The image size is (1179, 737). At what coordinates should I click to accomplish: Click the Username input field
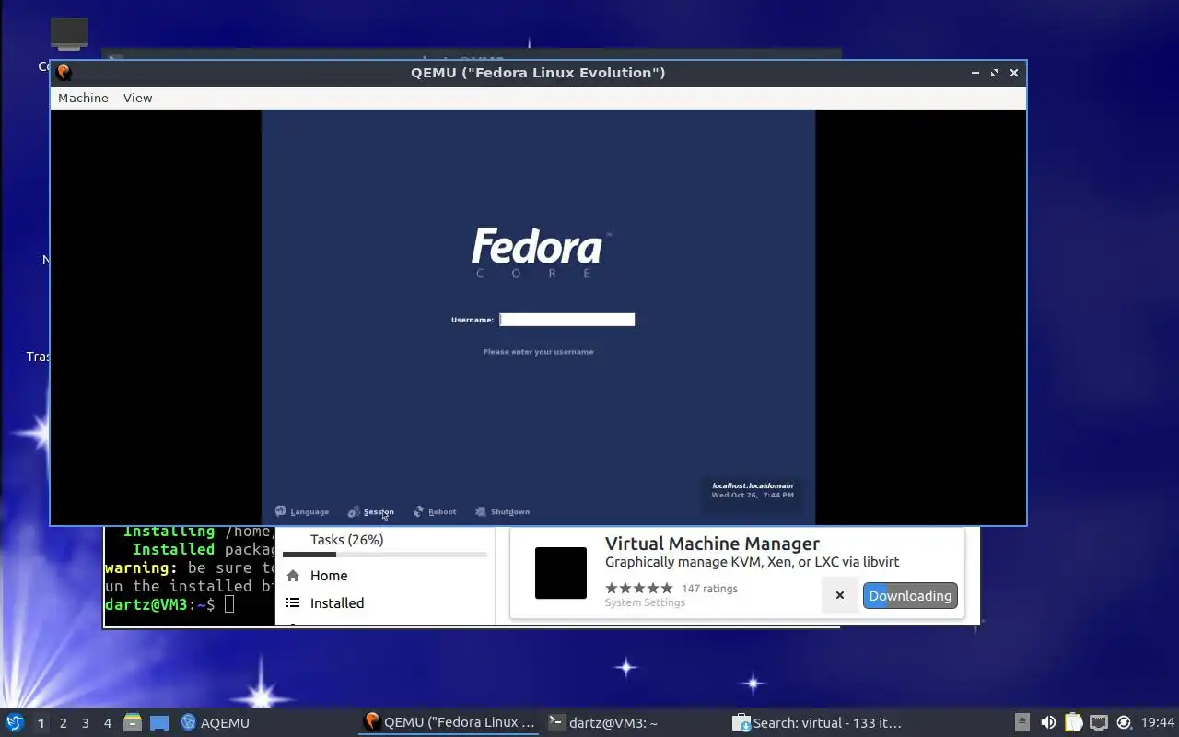566,320
